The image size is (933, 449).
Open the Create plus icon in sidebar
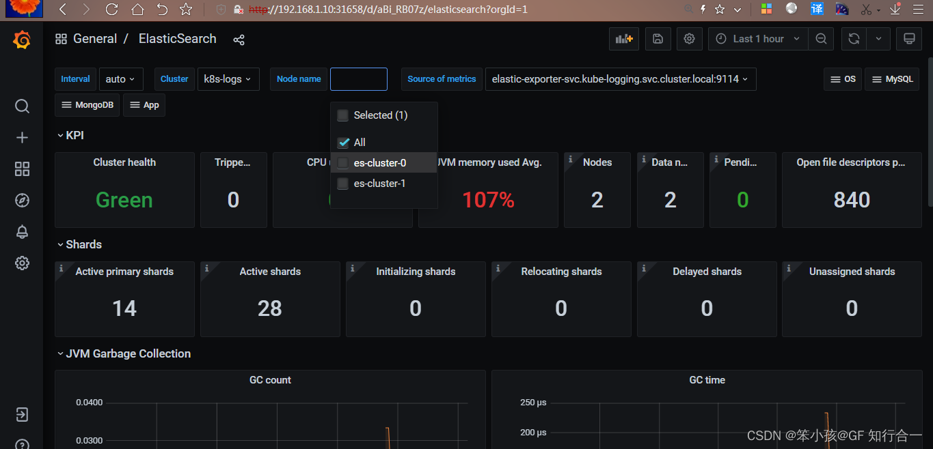[22, 138]
